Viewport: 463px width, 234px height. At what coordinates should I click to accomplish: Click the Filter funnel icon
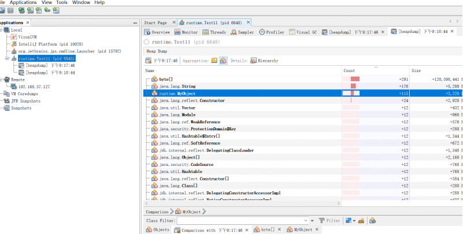[x=321, y=221]
